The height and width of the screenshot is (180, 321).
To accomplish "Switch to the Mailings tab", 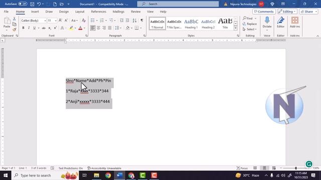I will (118, 11).
